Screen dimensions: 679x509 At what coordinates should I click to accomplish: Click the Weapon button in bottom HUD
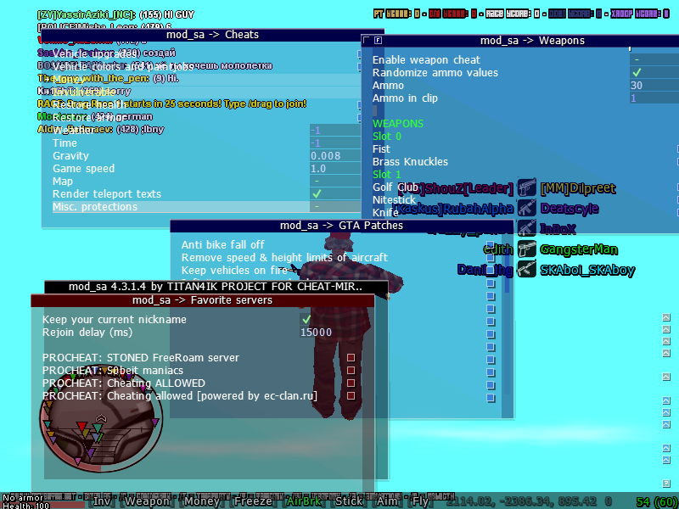(x=148, y=501)
